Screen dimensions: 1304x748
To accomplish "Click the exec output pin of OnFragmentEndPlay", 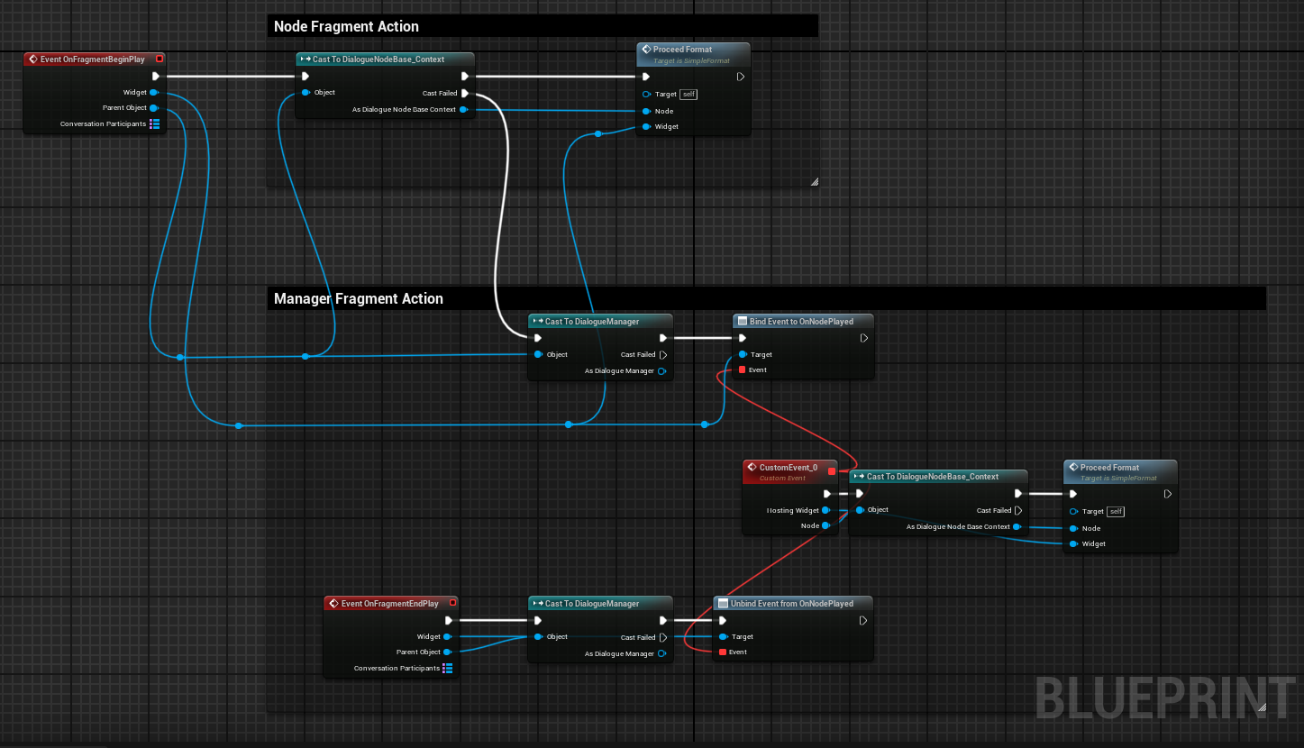I will pyautogui.click(x=448, y=620).
